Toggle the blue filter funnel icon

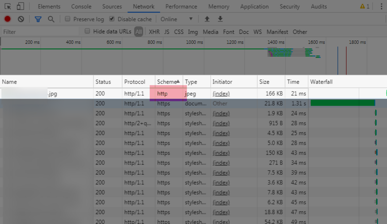(38, 19)
